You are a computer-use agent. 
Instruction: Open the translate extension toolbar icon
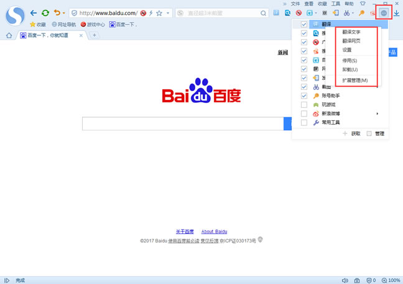tap(276, 12)
